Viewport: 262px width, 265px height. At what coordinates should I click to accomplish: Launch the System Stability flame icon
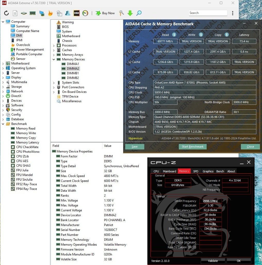[50, 13]
